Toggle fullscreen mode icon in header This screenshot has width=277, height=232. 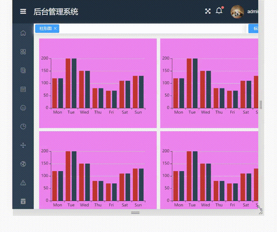click(208, 11)
